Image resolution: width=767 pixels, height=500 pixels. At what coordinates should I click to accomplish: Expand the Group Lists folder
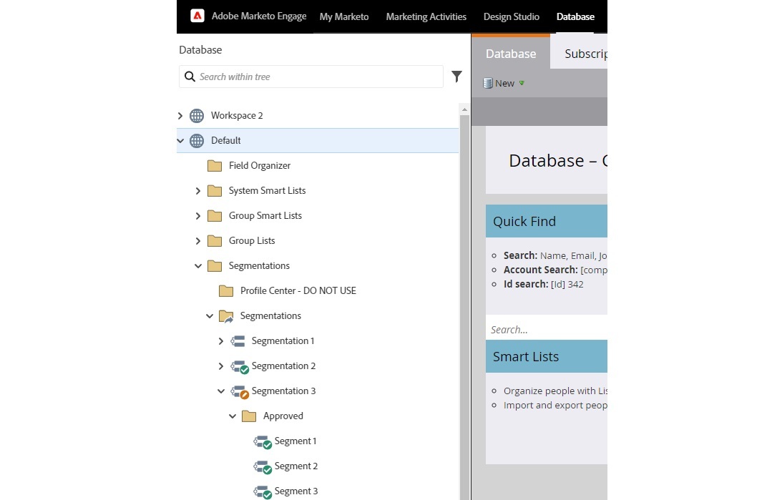point(198,241)
